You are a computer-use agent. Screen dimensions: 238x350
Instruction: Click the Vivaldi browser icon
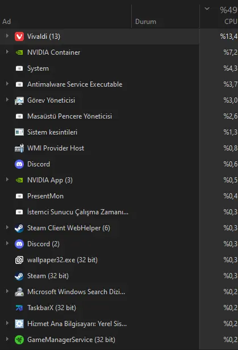[19, 36]
